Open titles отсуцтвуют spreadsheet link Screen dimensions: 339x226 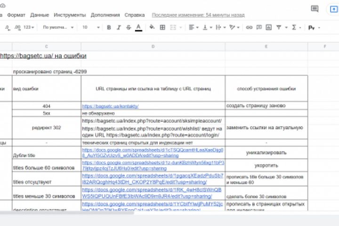coord(153,179)
